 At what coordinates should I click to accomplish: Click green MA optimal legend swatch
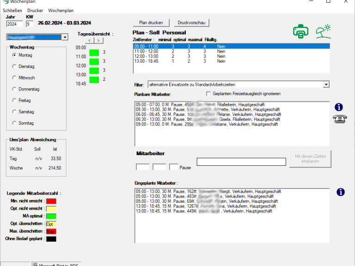(x=51, y=216)
